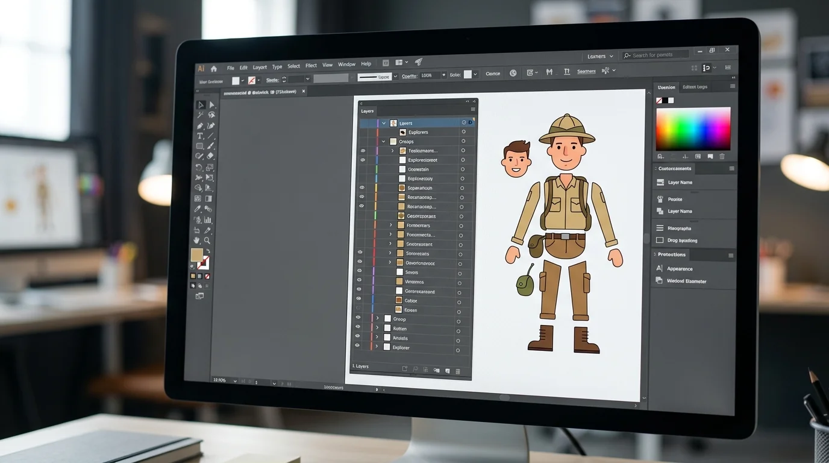
Task: Click the Searhent link in control bar
Action: click(x=586, y=71)
